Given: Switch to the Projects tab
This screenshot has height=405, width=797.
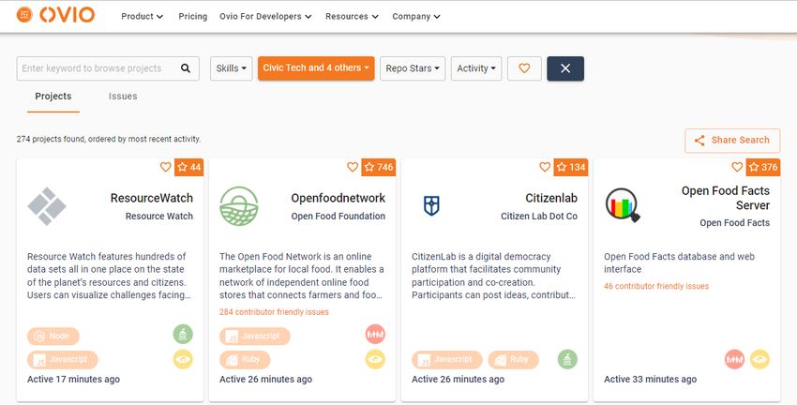Looking at the screenshot, I should pyautogui.click(x=53, y=97).
